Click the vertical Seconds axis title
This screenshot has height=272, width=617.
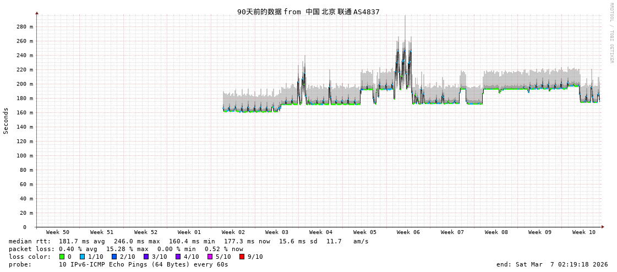point(6,121)
